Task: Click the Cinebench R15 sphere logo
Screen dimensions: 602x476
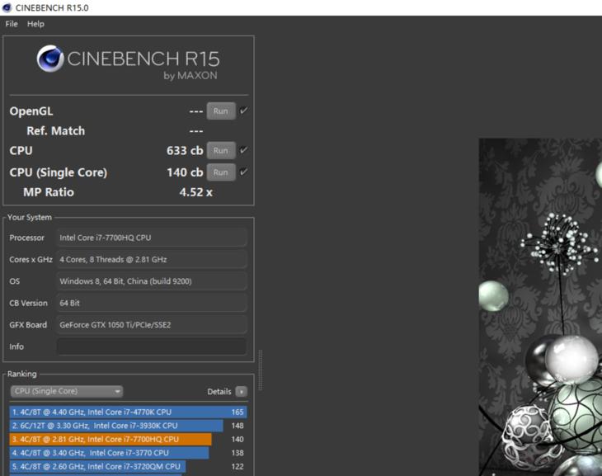Action: pyautogui.click(x=50, y=59)
